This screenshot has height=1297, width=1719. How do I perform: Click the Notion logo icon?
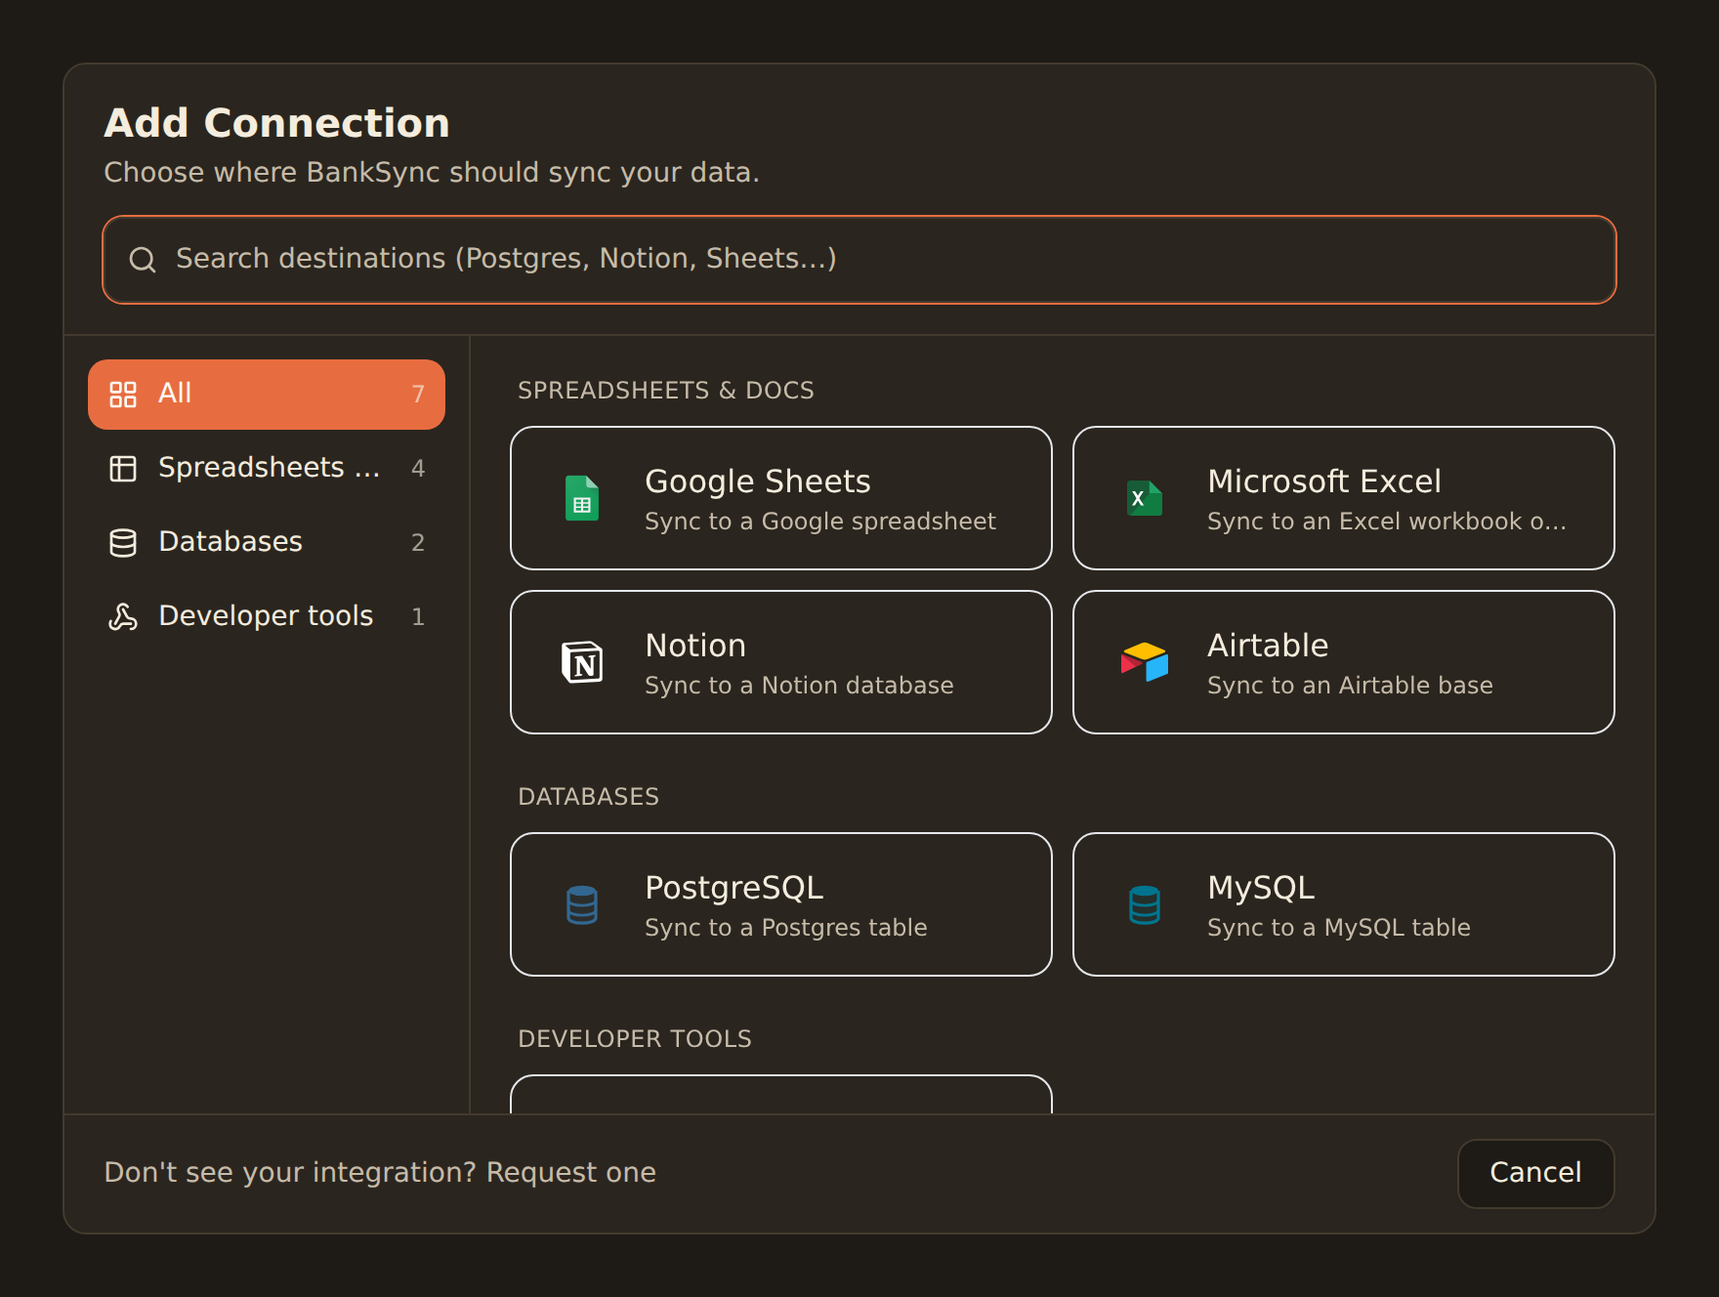582,662
